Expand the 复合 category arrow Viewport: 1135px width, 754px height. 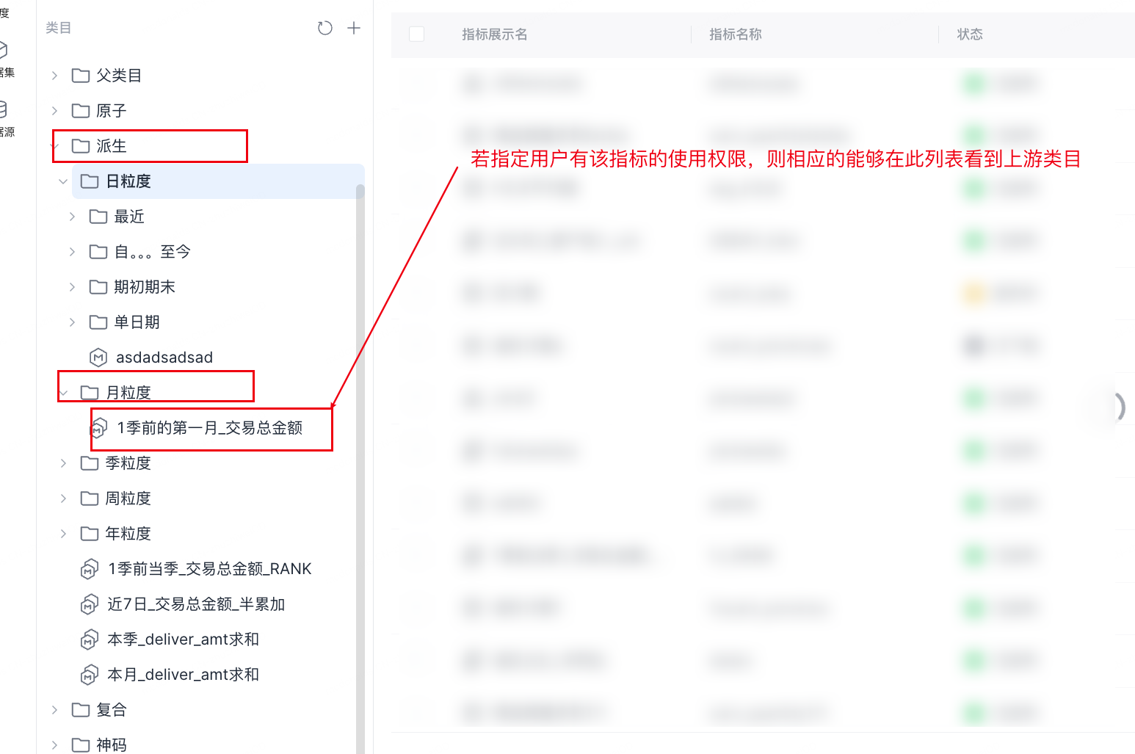54,710
